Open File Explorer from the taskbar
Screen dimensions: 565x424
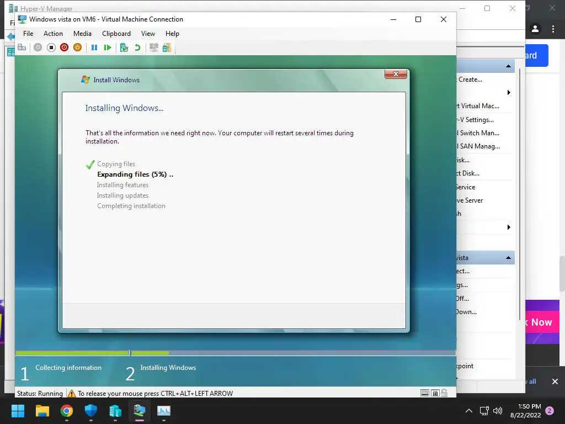pos(42,411)
